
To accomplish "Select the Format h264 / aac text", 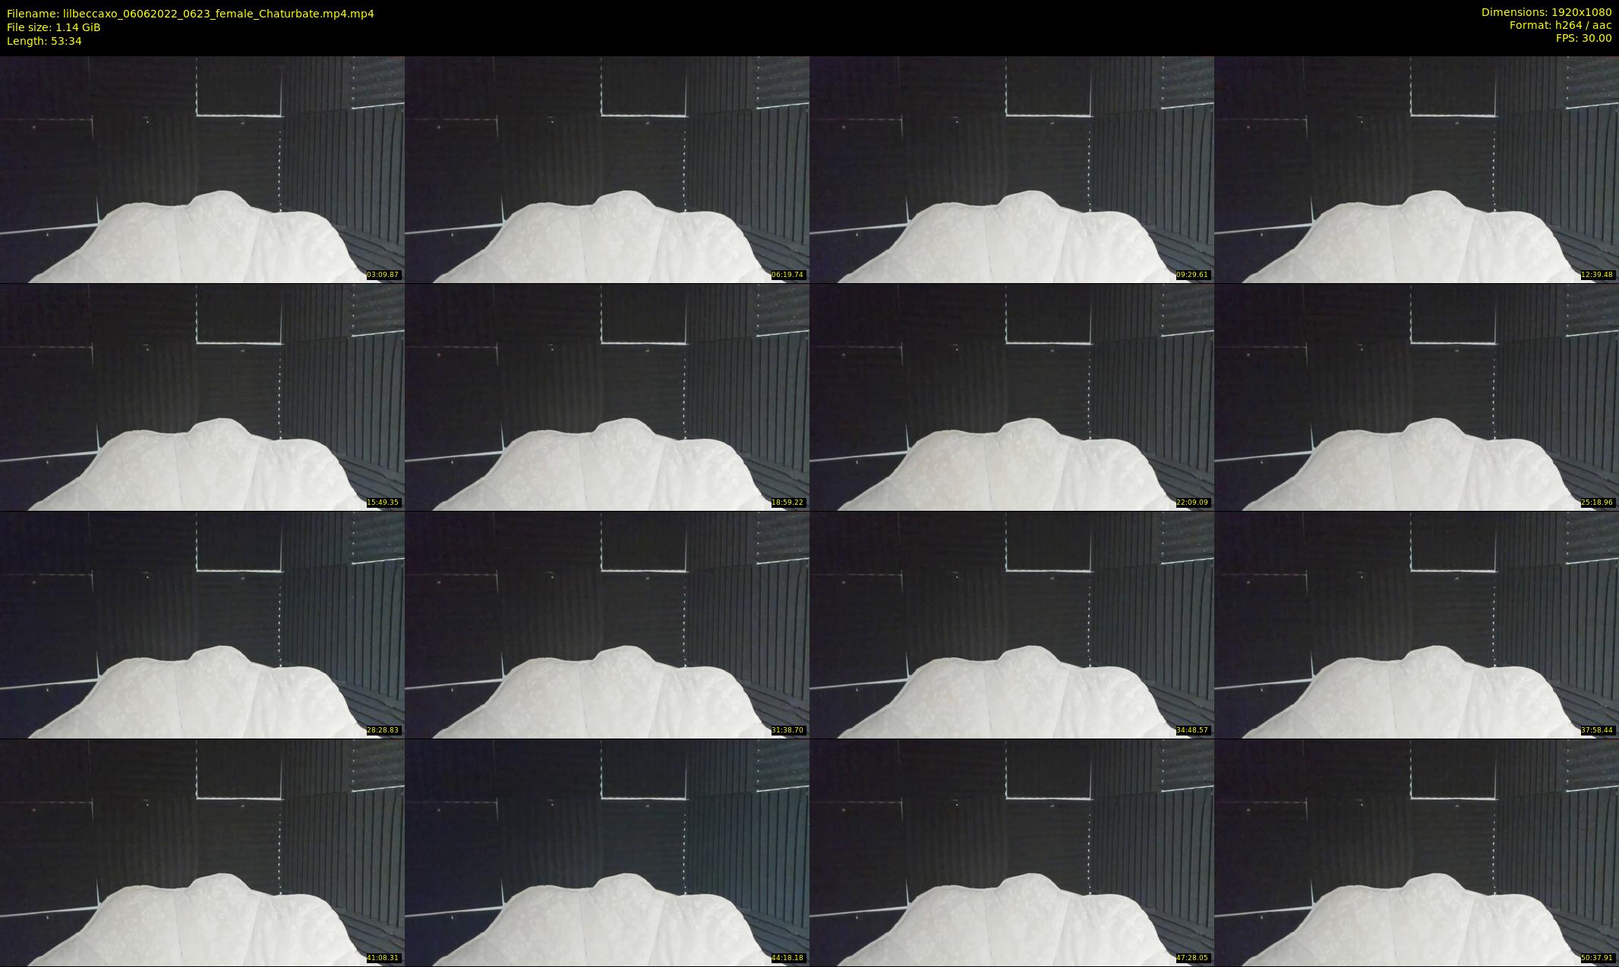I will (1561, 25).
